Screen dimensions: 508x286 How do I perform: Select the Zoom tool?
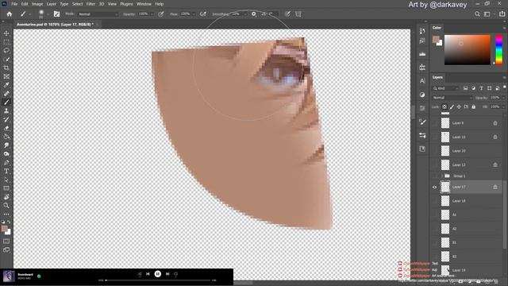point(6,206)
